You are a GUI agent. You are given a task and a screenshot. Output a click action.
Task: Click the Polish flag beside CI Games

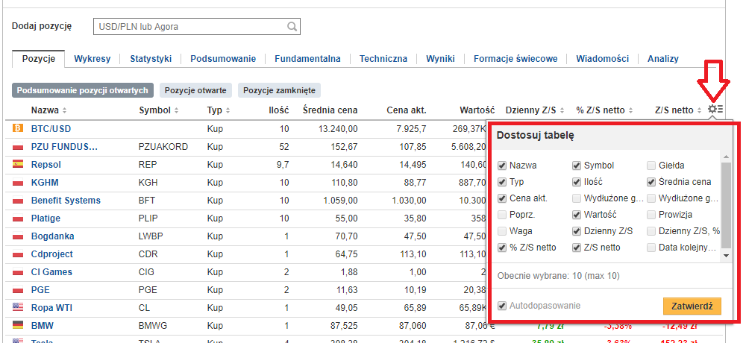tap(18, 272)
